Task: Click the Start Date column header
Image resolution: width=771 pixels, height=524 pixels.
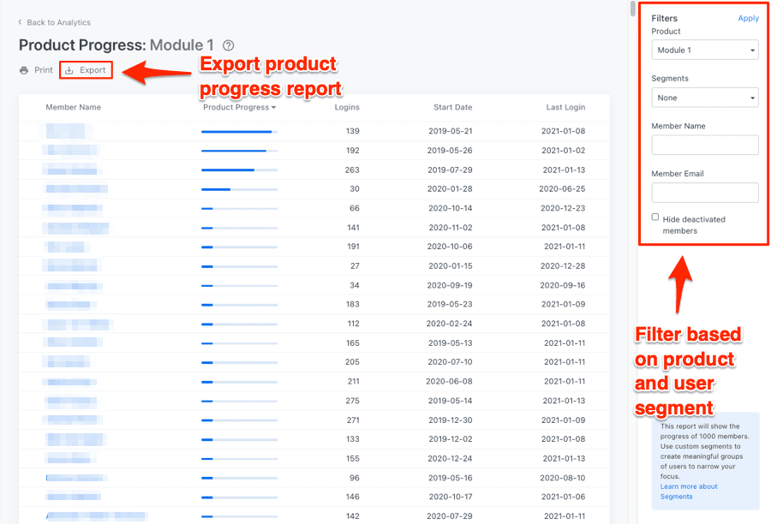Action: point(452,107)
